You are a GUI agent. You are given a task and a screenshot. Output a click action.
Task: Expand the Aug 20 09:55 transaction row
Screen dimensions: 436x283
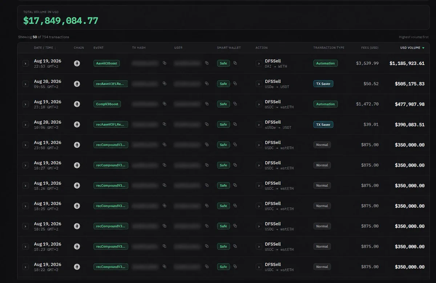[x=25, y=84]
